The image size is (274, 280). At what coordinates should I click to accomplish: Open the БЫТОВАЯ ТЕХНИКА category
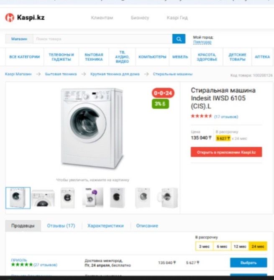click(94, 57)
